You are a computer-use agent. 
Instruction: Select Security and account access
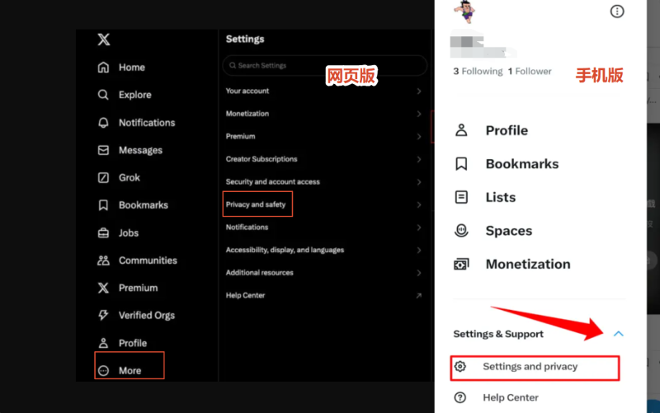(324, 181)
